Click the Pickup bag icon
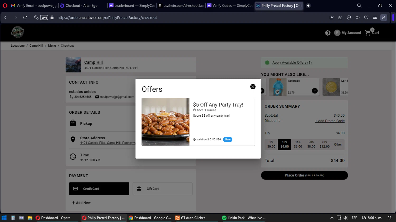The width and height of the screenshot is (396, 222). coord(73,123)
